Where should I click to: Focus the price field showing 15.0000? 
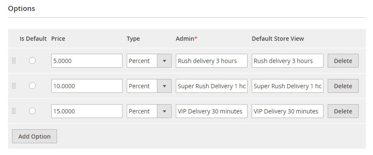[87, 111]
